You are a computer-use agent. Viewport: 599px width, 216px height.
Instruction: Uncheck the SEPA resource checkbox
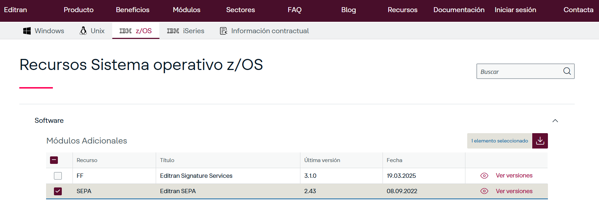point(58,191)
